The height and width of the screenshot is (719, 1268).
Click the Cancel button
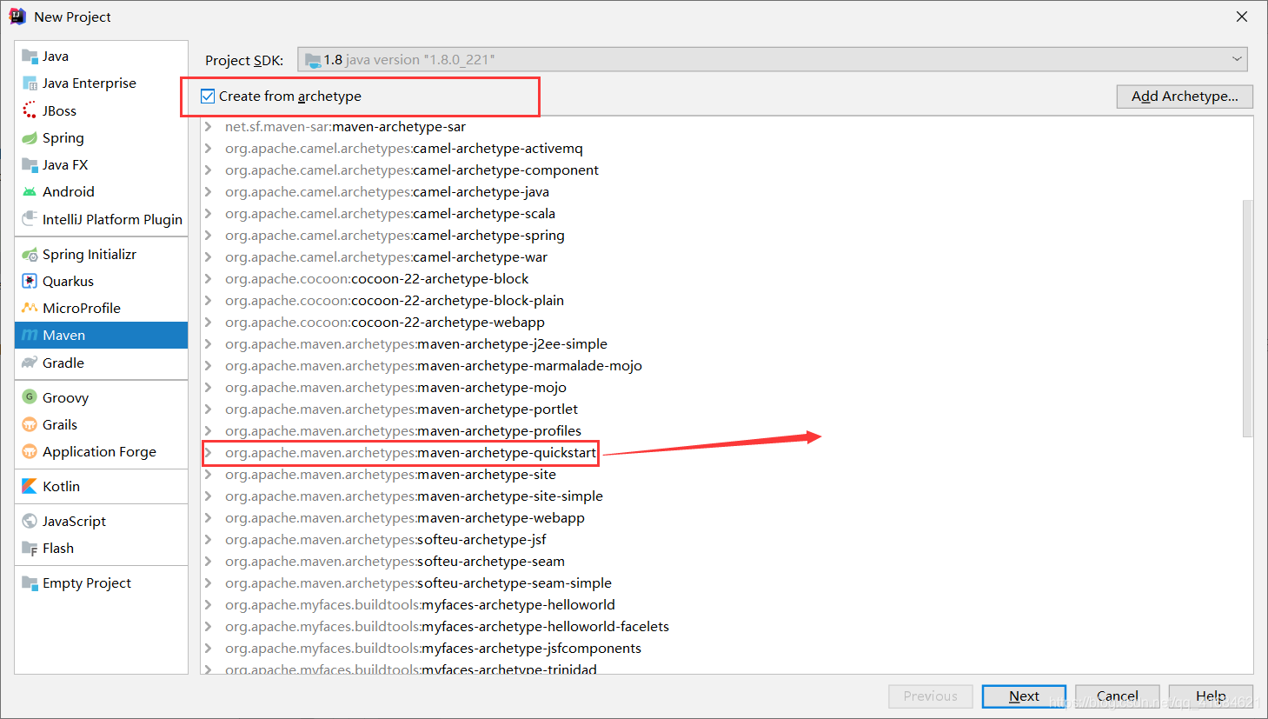click(1118, 696)
